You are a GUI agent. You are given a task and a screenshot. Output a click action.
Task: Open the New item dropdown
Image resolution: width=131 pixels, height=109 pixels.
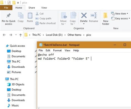119,14
